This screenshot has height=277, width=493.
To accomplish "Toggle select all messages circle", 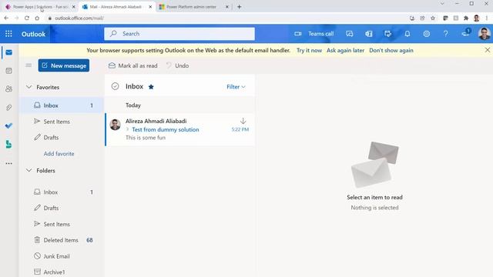I will pos(115,86).
